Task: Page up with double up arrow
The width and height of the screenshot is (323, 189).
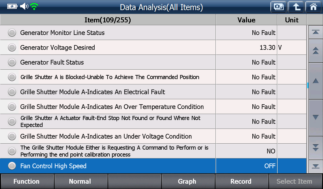Action: pos(315,51)
